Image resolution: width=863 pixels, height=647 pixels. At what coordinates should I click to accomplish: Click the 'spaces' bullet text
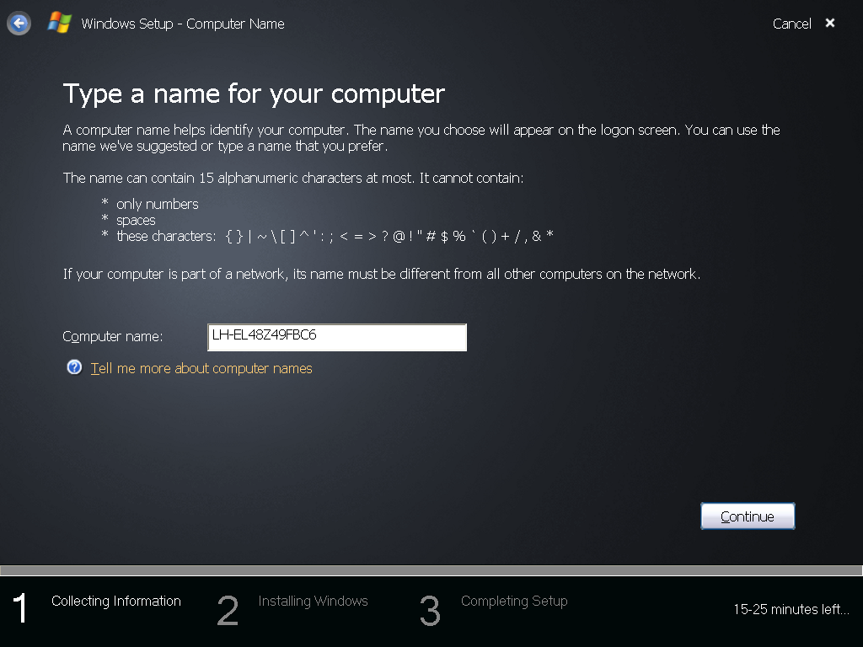tap(136, 221)
